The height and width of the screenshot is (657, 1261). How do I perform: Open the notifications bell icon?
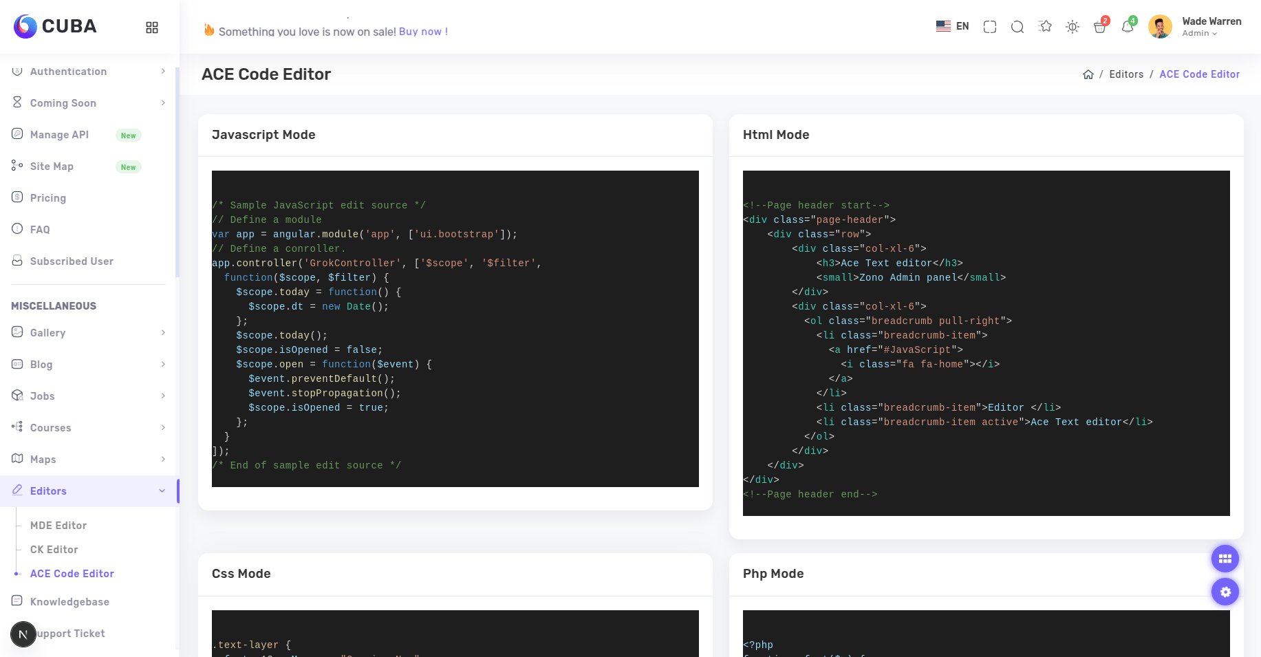pyautogui.click(x=1127, y=28)
